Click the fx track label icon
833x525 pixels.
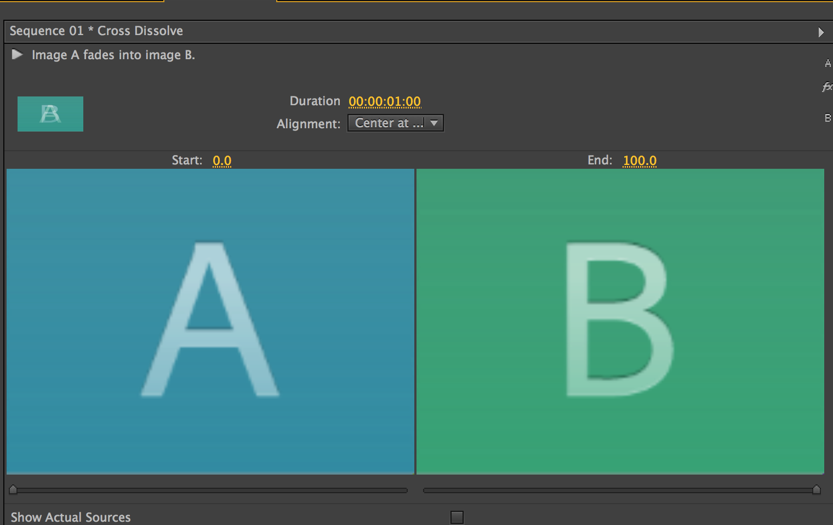pyautogui.click(x=826, y=87)
